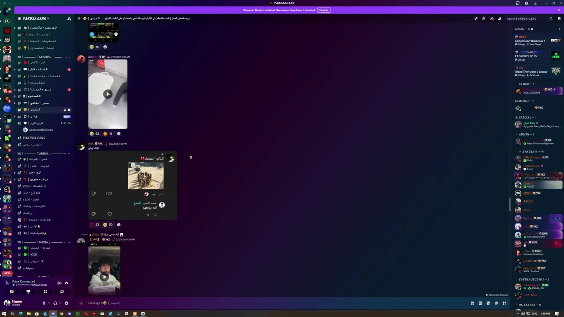Start an activity button

pyautogui.click(x=45, y=291)
